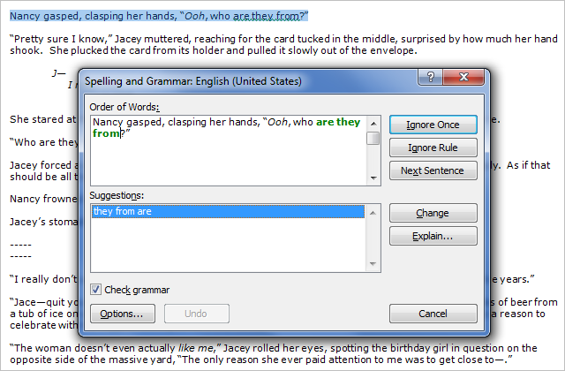Cancel the Spelling and Grammar dialog
This screenshot has height=371, width=565.
433,314
